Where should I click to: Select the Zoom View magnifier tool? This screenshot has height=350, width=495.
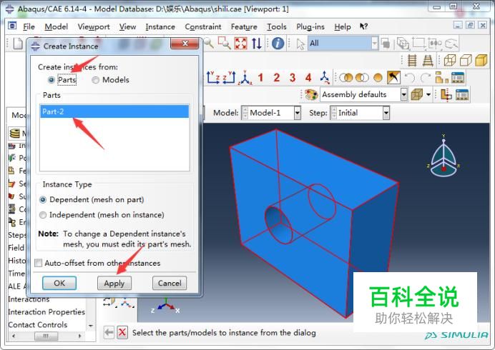[x=209, y=43]
